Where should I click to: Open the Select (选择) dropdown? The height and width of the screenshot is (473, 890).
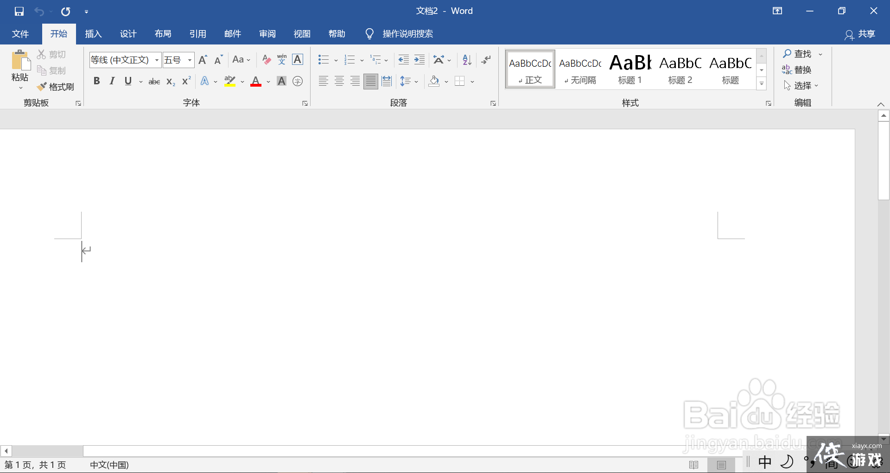(801, 86)
